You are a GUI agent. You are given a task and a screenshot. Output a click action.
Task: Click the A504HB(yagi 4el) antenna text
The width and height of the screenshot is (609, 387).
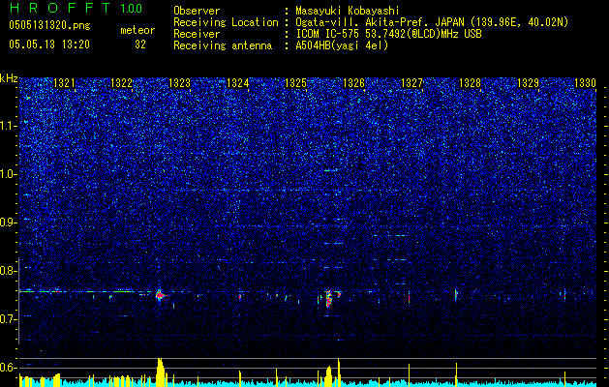(342, 45)
